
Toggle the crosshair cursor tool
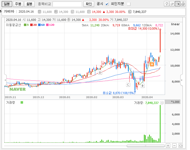[178, 4]
